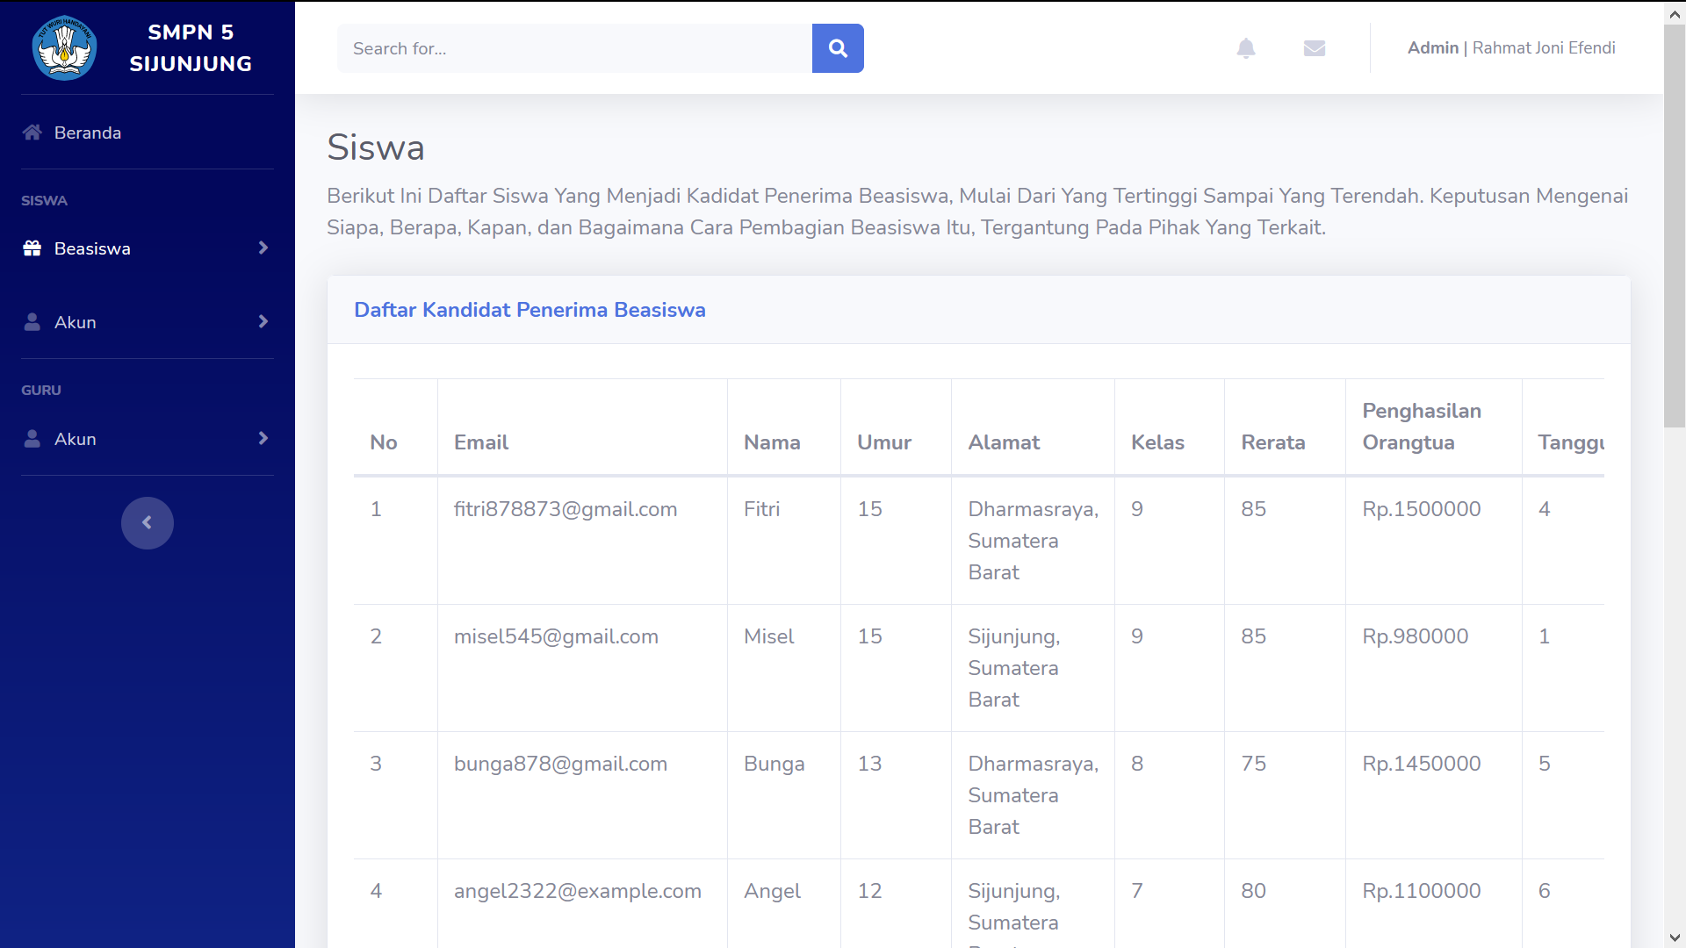Image resolution: width=1686 pixels, height=948 pixels.
Task: Open the notifications bell icon
Action: (x=1245, y=48)
